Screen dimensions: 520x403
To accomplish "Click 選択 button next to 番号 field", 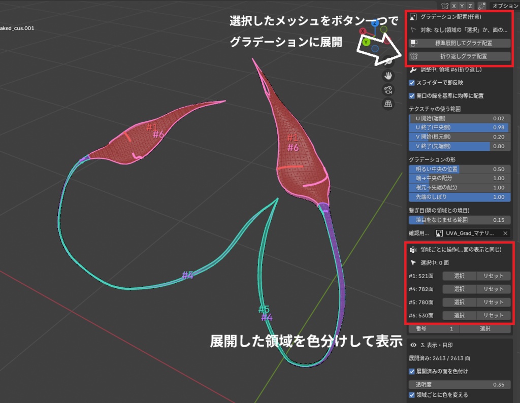I will [485, 329].
